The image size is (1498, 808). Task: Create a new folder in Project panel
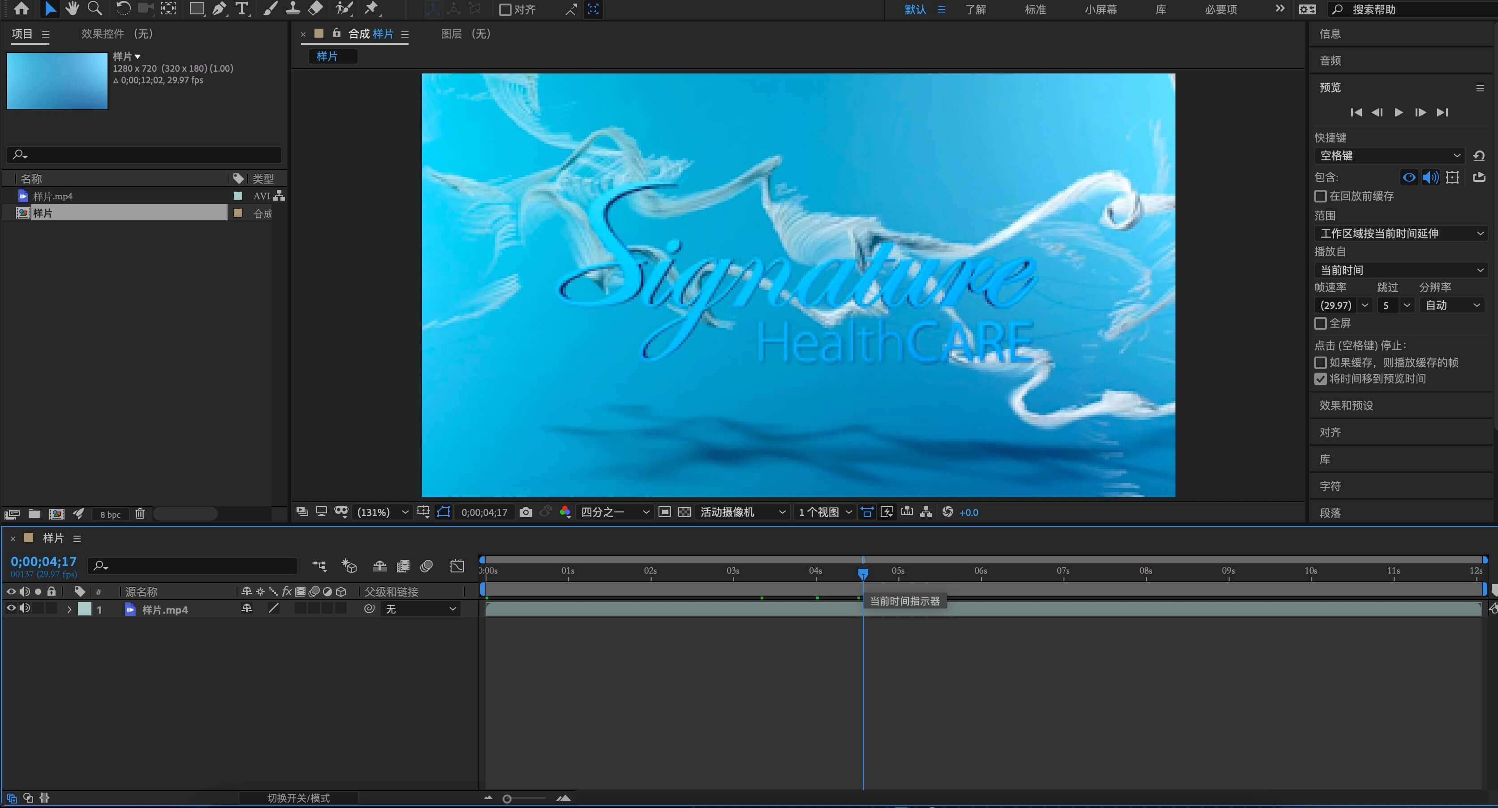tap(34, 514)
